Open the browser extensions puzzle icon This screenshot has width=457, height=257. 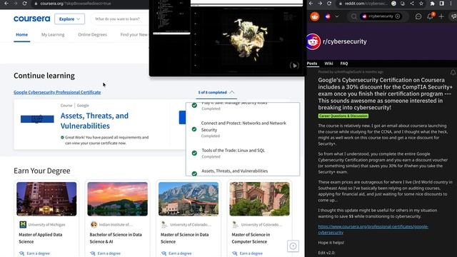tap(433, 4)
